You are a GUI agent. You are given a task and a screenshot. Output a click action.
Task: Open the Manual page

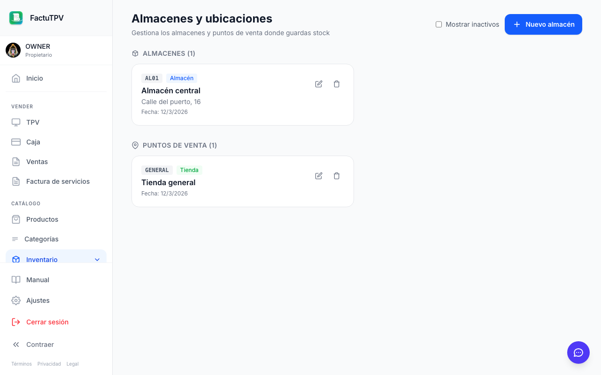click(56, 280)
